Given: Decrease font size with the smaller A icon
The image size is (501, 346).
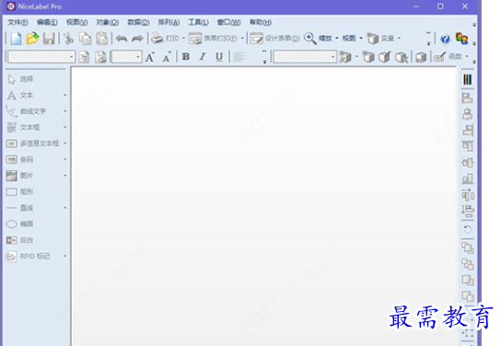Looking at the screenshot, I should point(167,57).
